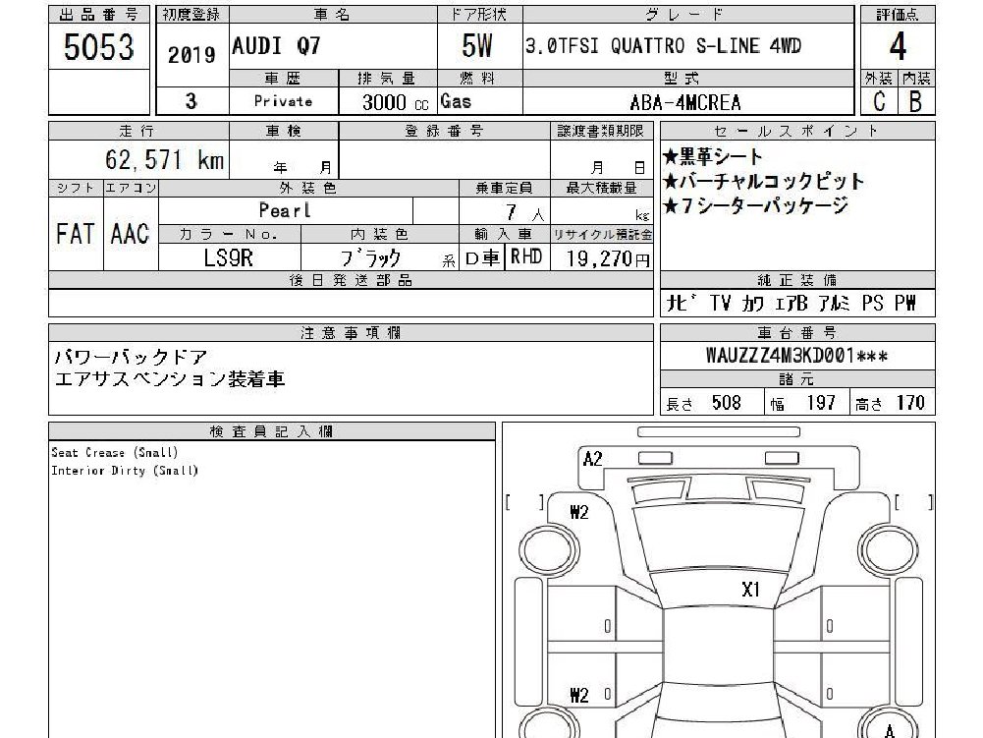This screenshot has width=983, height=738.
Task: Click the upper W2 mark near front fender
Action: coord(579,513)
